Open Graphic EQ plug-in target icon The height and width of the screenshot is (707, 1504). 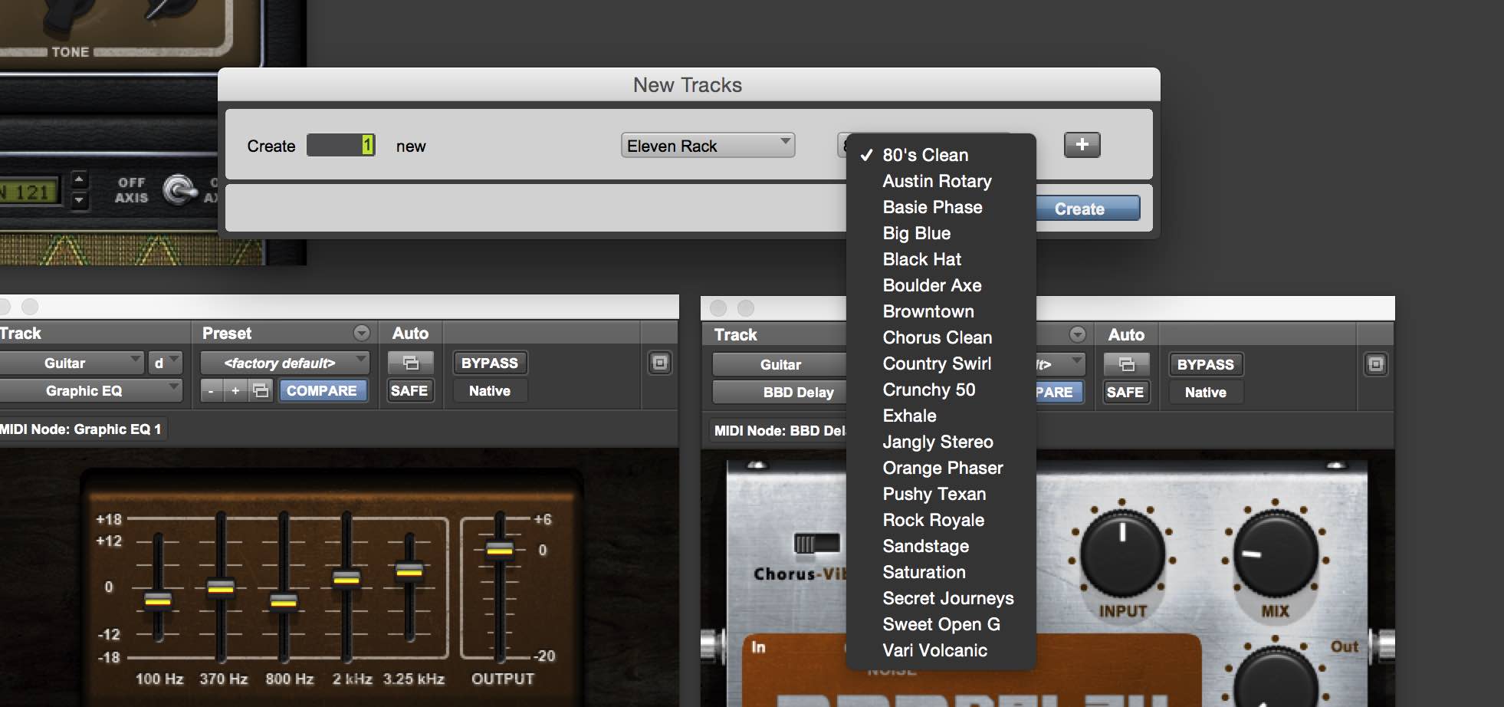point(659,363)
